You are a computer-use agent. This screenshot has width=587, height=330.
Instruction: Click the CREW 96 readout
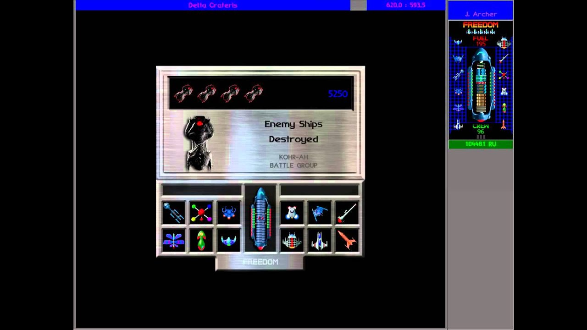481,129
